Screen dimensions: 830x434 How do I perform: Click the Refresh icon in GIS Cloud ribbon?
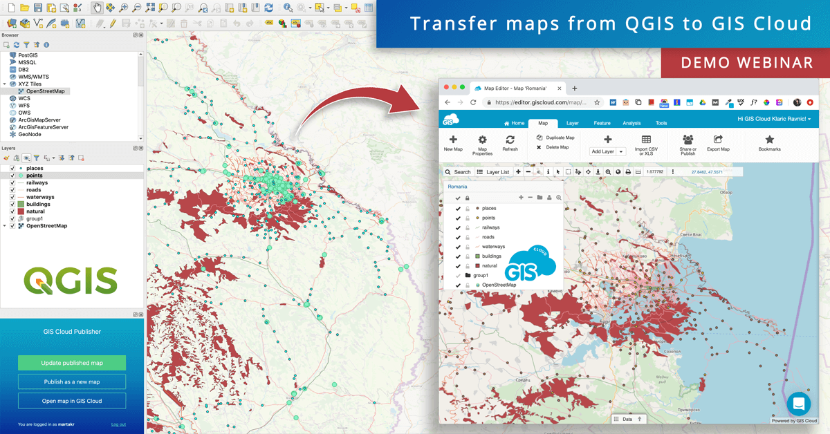tap(510, 140)
